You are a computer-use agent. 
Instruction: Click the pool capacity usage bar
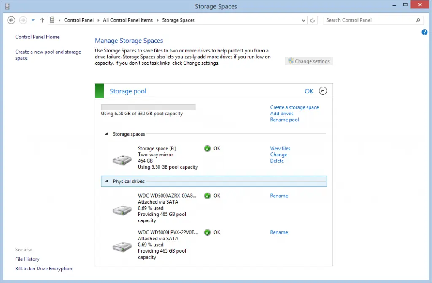point(148,107)
